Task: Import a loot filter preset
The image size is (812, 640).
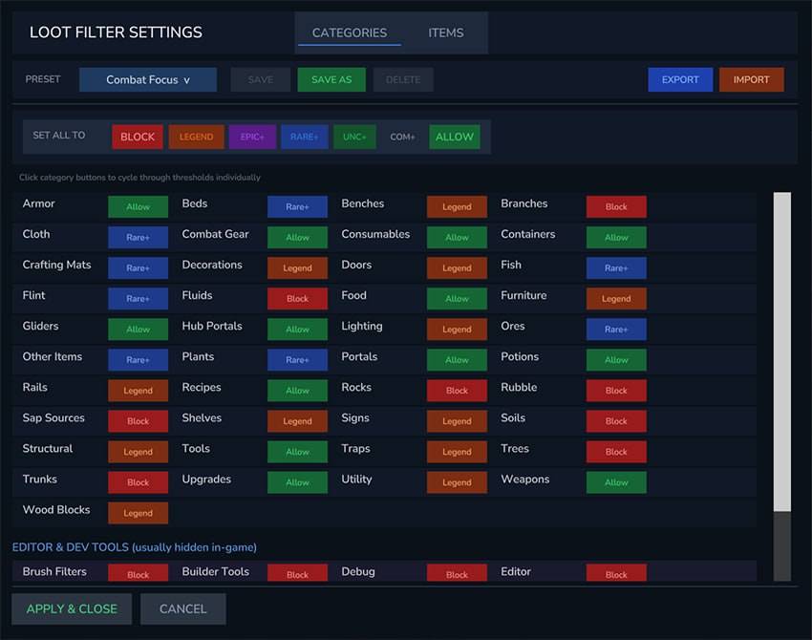Action: pos(751,80)
